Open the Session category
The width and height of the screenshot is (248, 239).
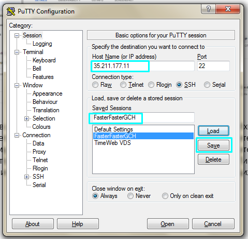coord(32,35)
